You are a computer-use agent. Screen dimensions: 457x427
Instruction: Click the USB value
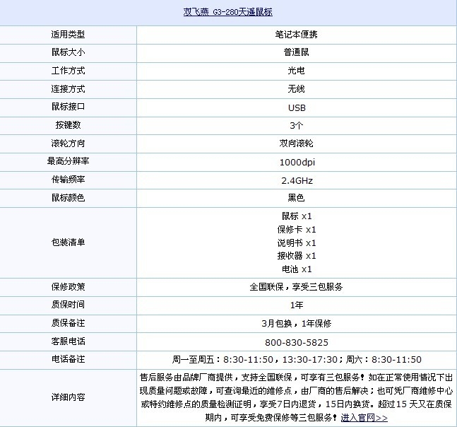[x=297, y=108]
